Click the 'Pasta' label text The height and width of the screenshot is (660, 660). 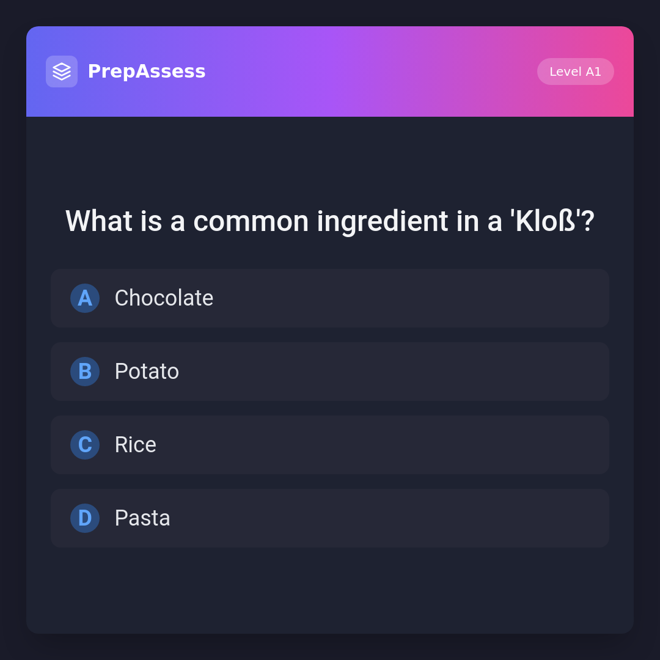click(142, 518)
